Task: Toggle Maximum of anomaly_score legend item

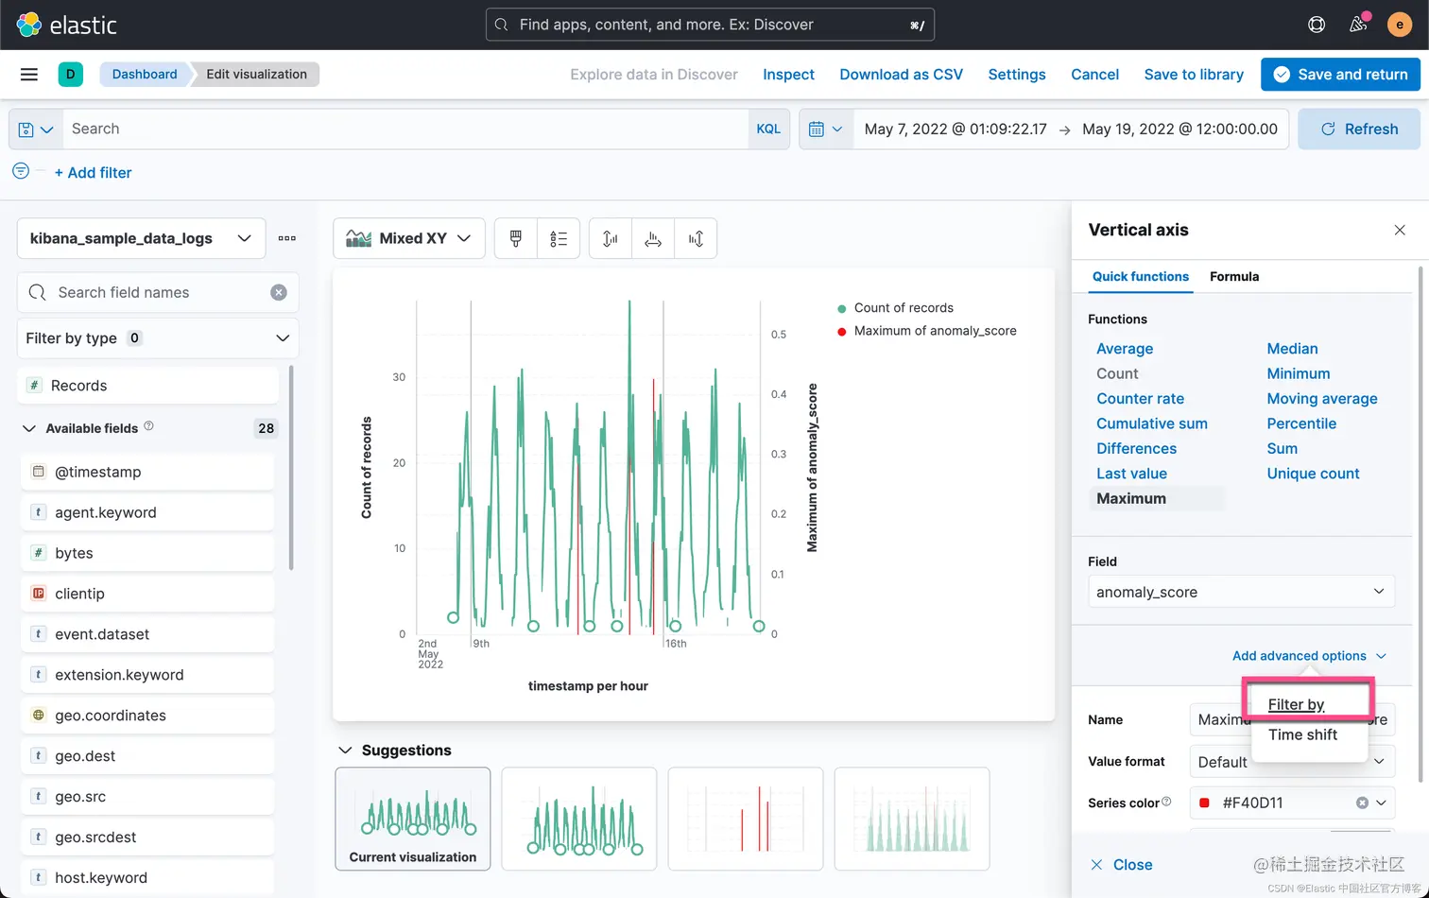Action: pos(926,331)
